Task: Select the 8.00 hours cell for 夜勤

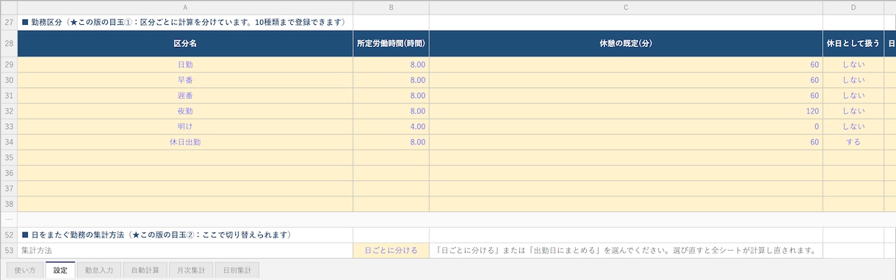Action: [x=391, y=111]
